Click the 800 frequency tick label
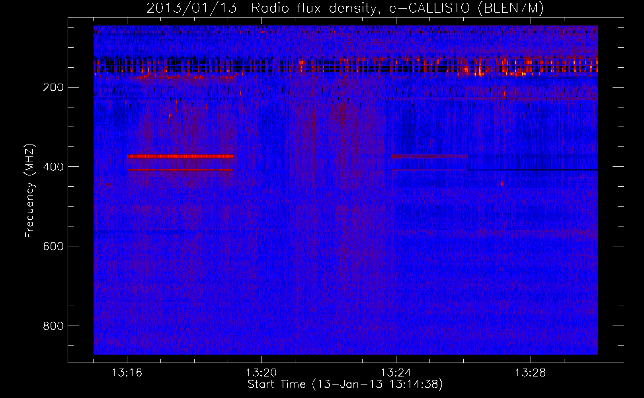 [x=53, y=326]
